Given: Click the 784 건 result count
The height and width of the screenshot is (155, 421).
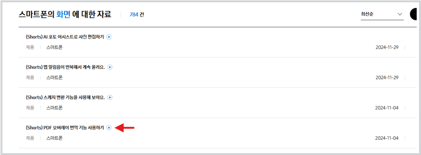Looking at the screenshot, I should (x=136, y=14).
